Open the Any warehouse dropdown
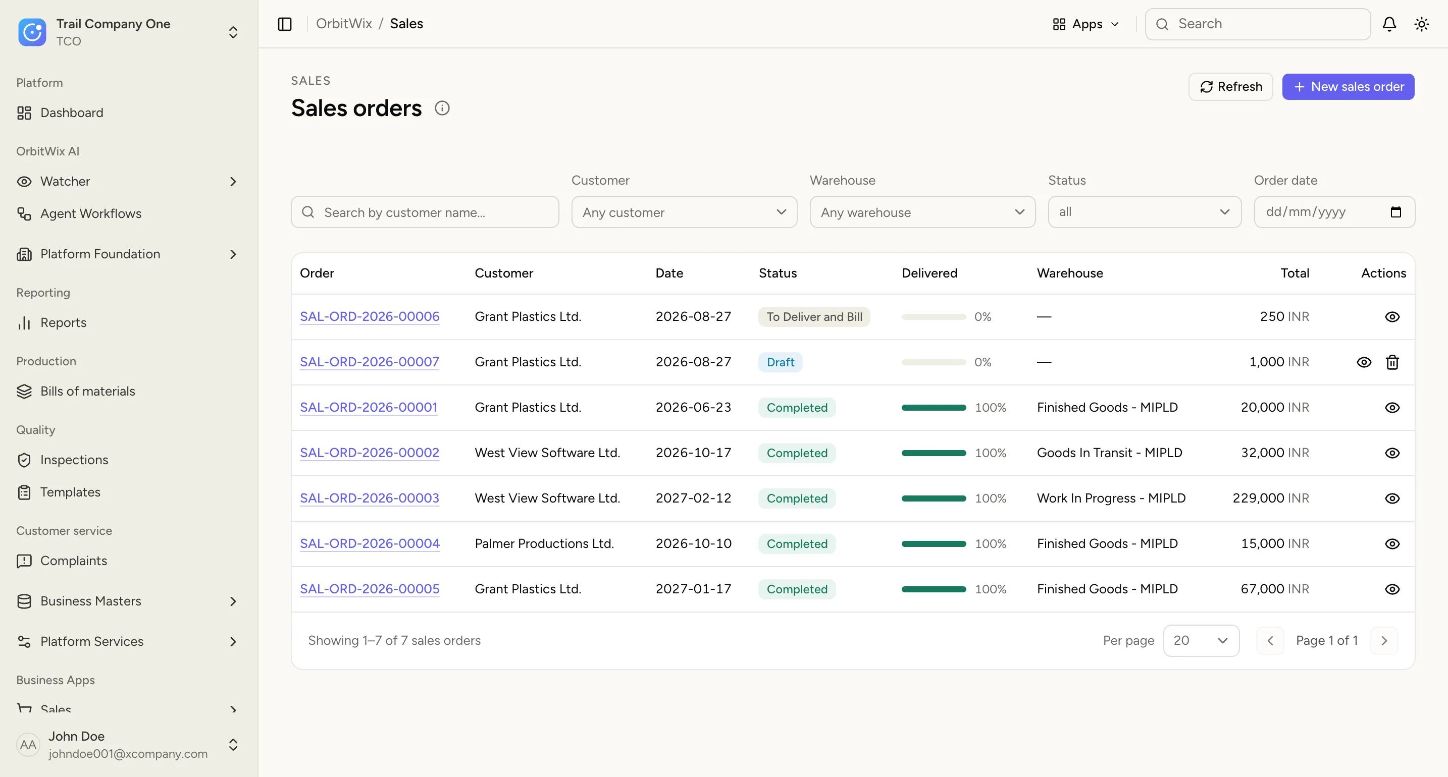Image resolution: width=1448 pixels, height=777 pixels. coord(922,212)
